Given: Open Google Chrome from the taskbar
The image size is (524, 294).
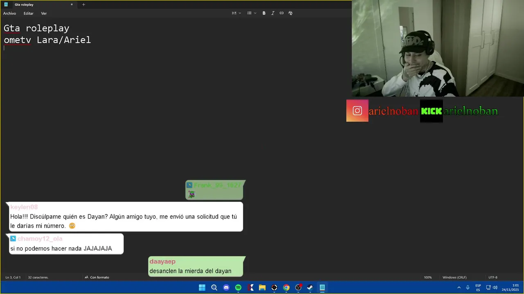Looking at the screenshot, I should [x=286, y=287].
